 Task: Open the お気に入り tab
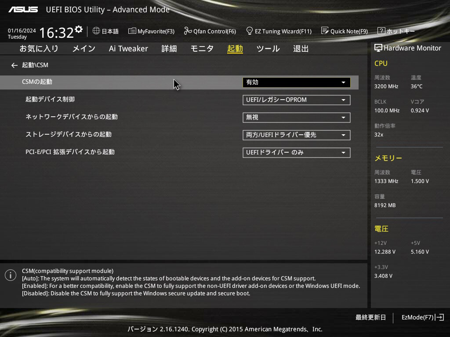click(x=39, y=49)
